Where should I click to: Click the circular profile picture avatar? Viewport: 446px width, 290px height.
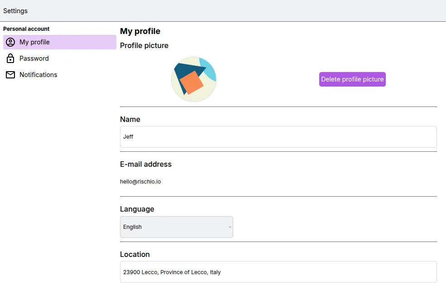pos(194,79)
